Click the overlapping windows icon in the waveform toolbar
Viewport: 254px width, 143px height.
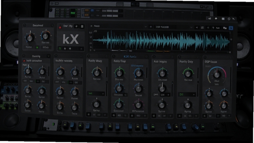[x=225, y=28]
